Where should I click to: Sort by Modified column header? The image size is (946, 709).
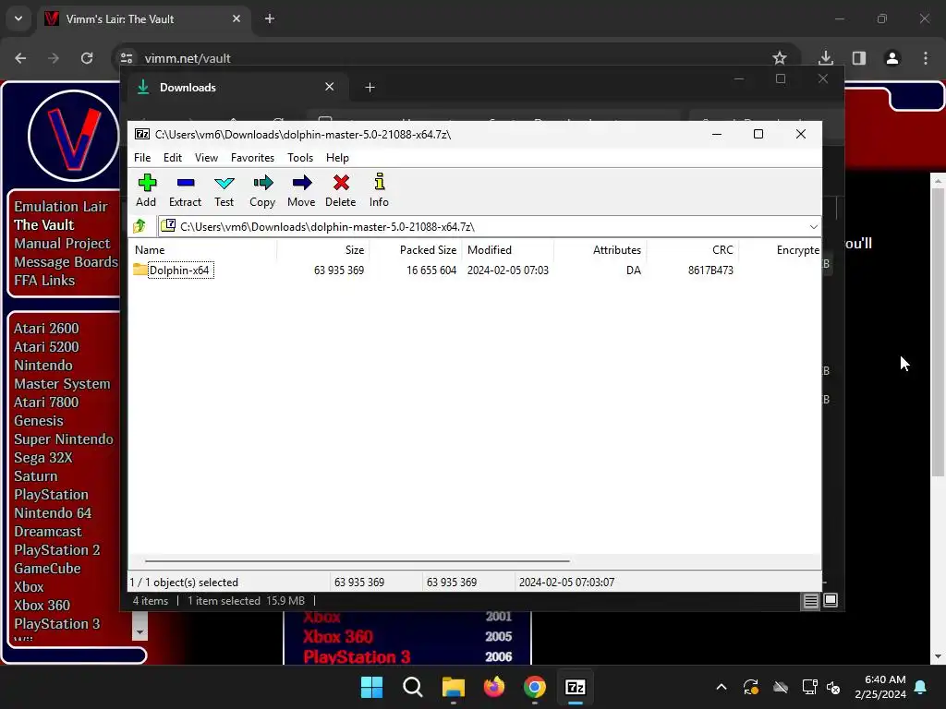point(507,249)
